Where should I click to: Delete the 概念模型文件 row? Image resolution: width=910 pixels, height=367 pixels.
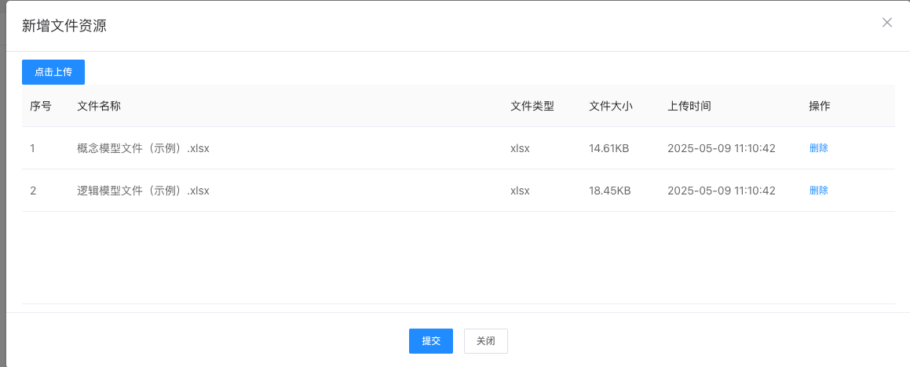819,147
